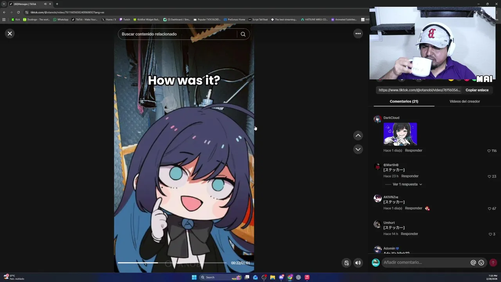
Task: Like Umhurt's comment heart
Action: coord(490,234)
